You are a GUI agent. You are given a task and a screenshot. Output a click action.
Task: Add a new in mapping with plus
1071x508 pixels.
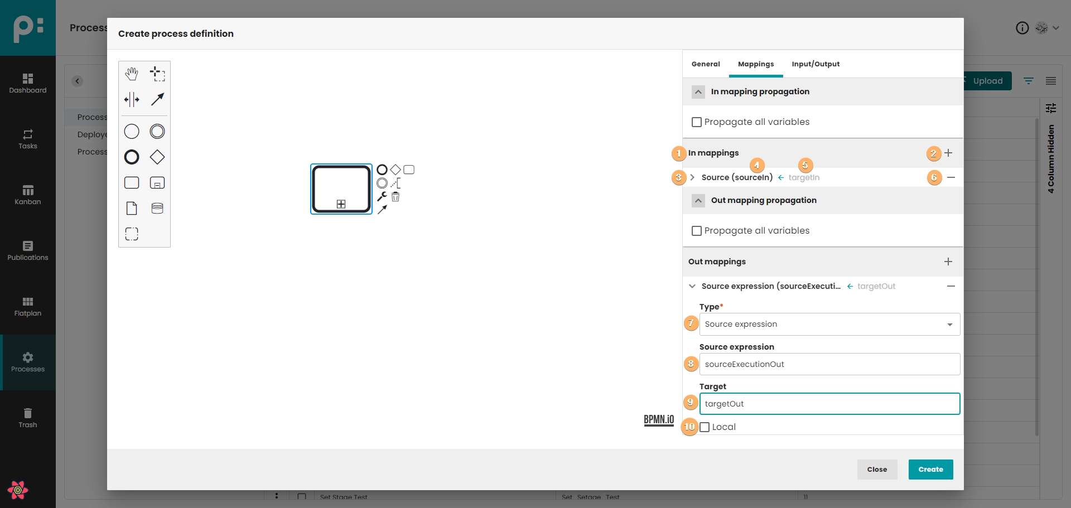(948, 153)
